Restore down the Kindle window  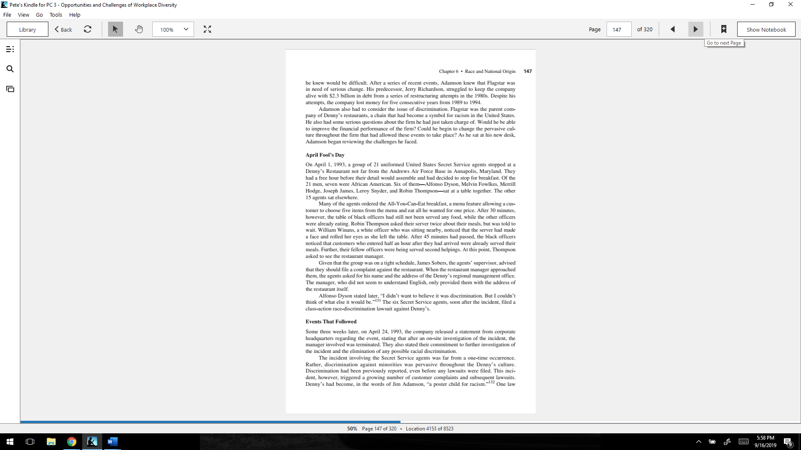(x=771, y=5)
